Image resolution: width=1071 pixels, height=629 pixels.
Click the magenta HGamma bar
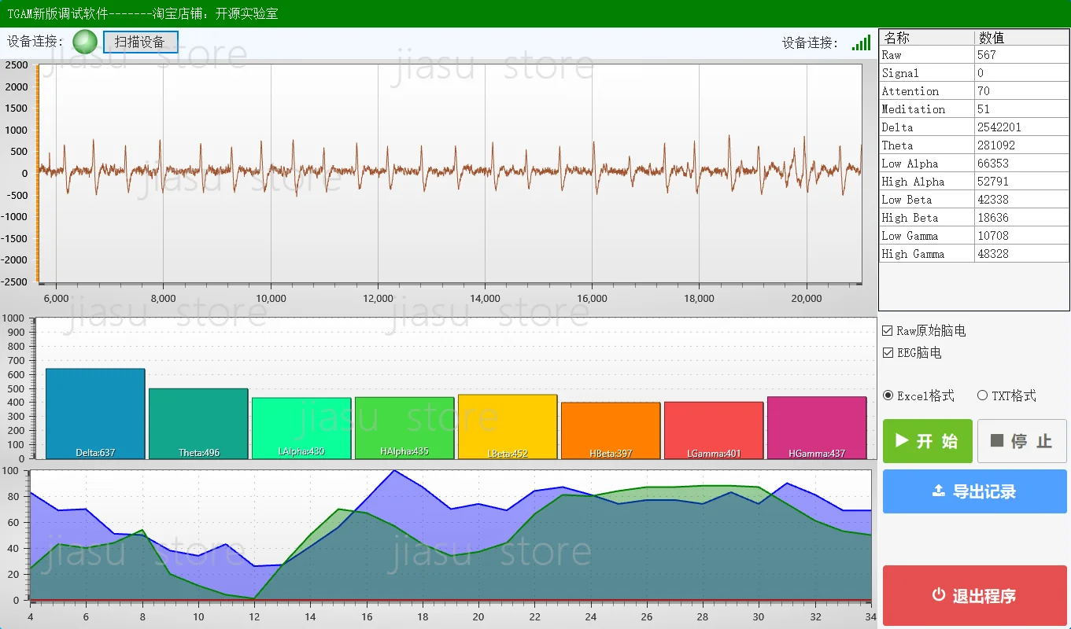[x=817, y=426]
